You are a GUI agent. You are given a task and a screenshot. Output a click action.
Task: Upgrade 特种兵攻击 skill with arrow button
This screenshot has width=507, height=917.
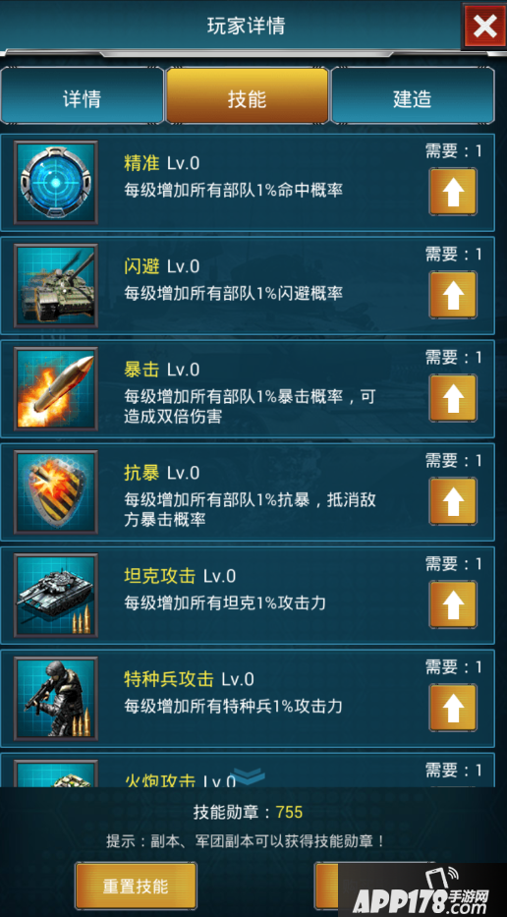(453, 708)
